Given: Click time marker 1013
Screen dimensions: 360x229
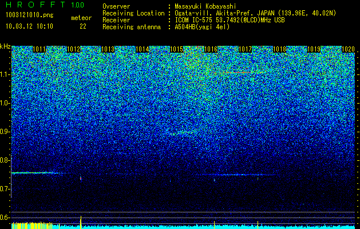Looking at the screenshot, I should coord(108,49).
